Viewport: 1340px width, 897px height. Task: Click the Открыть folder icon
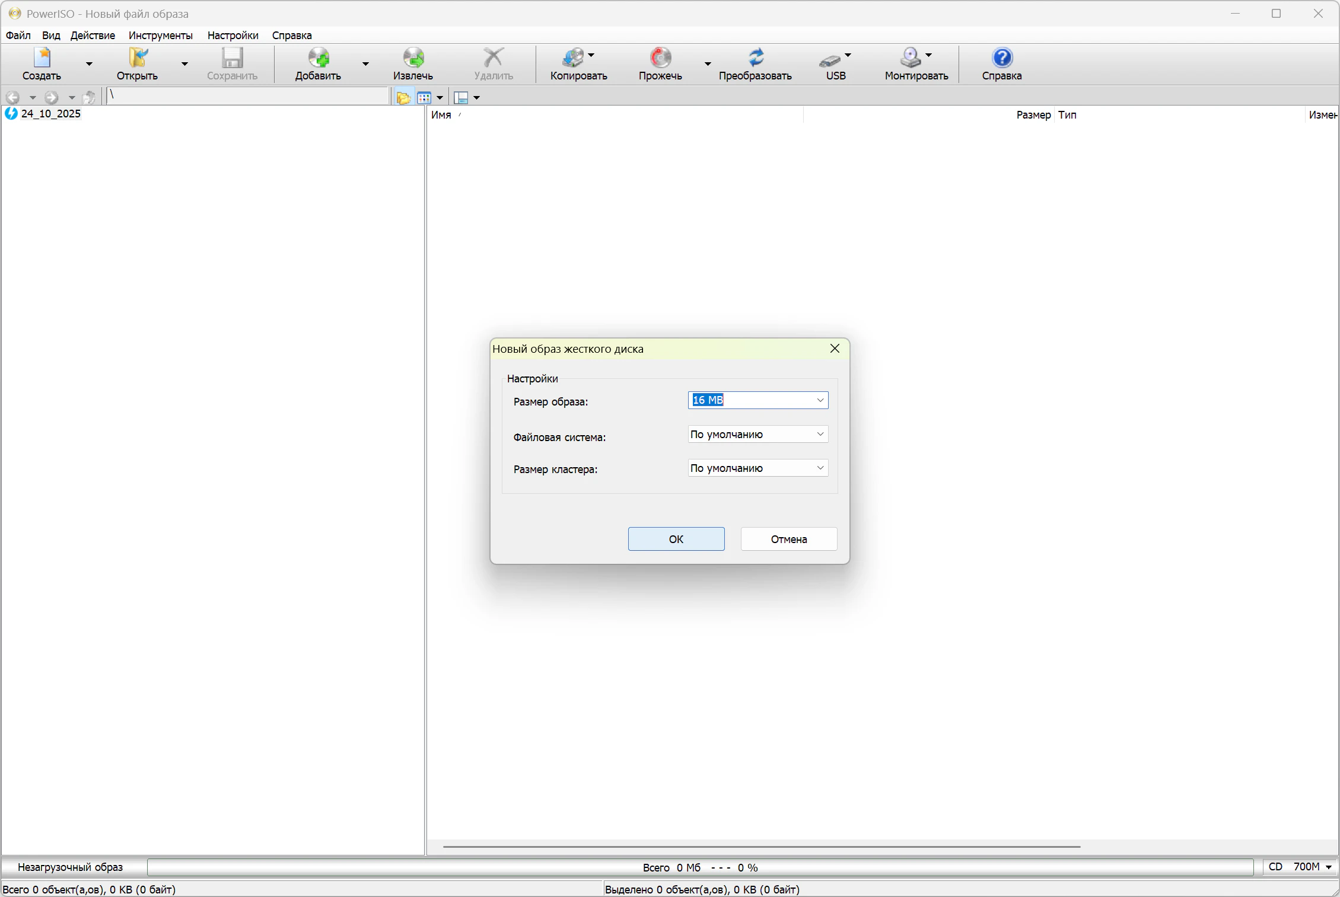tap(137, 58)
